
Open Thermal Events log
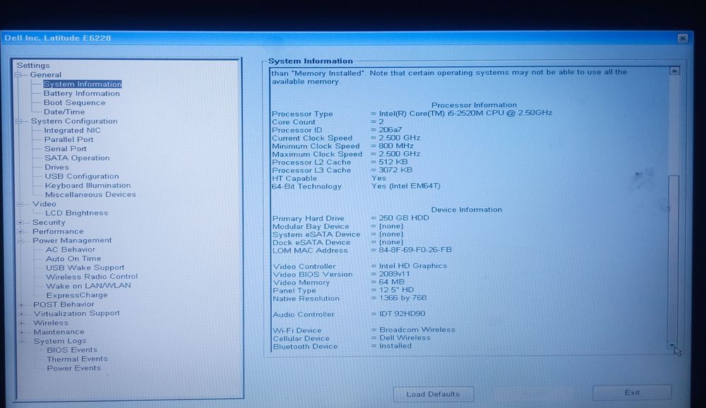pos(77,359)
